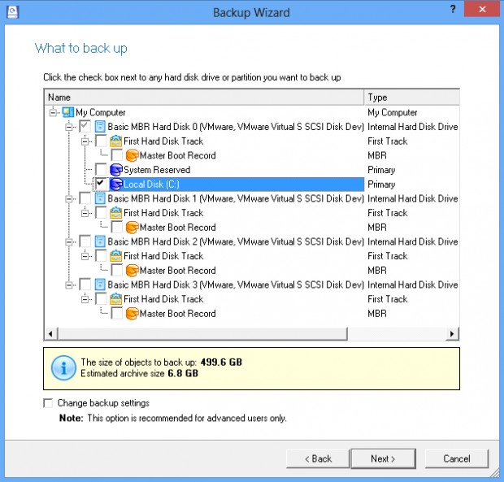Select Basic MBR Hard Disk 3 row label
The image size is (504, 482).
tap(236, 284)
